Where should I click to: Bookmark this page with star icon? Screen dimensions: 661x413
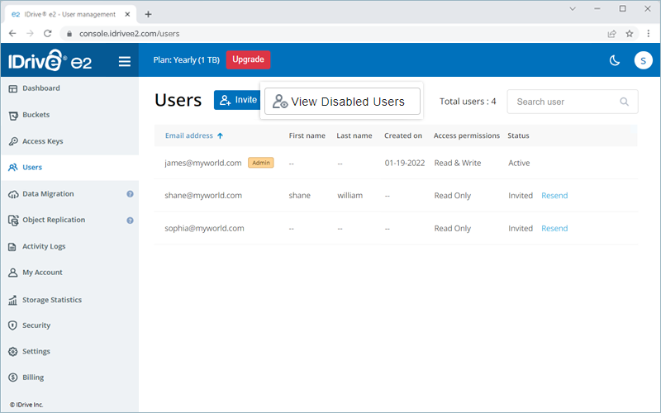click(x=629, y=33)
